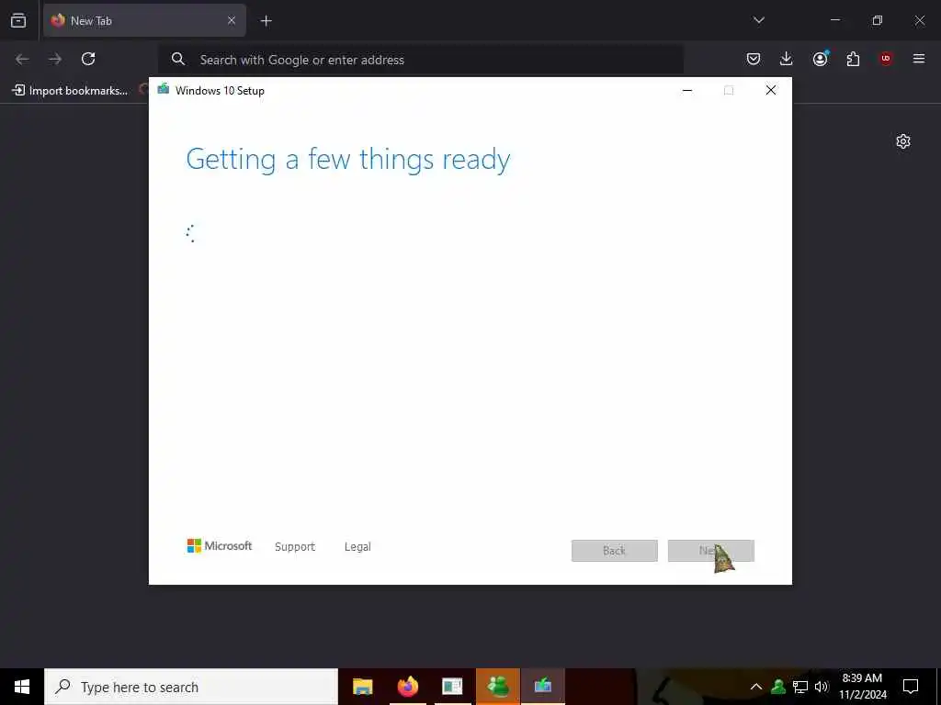Open the Firefox account icon
This screenshot has height=705, width=941.
coord(820,59)
